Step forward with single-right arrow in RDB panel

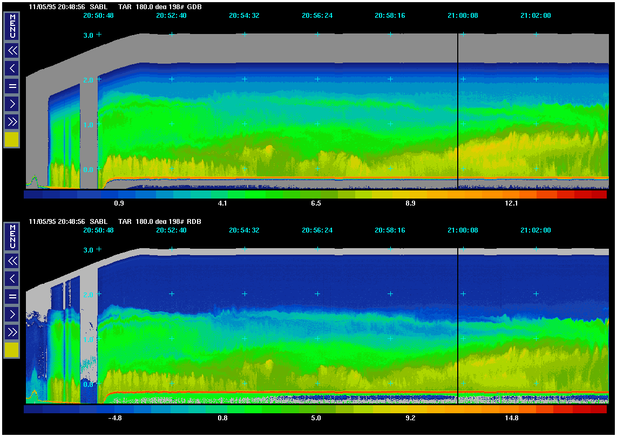(12, 314)
